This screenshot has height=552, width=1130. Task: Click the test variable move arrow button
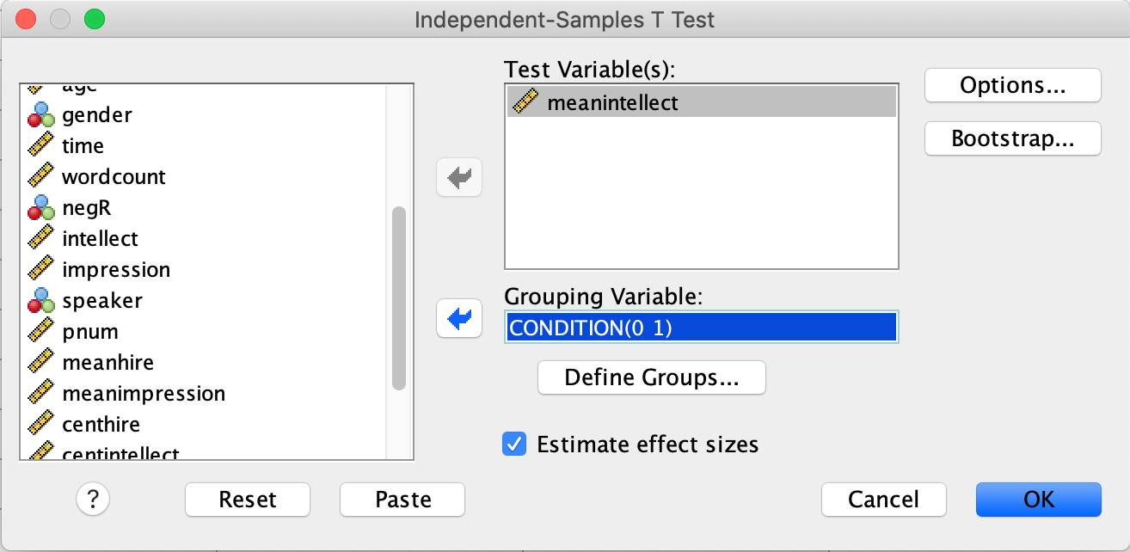tap(459, 178)
